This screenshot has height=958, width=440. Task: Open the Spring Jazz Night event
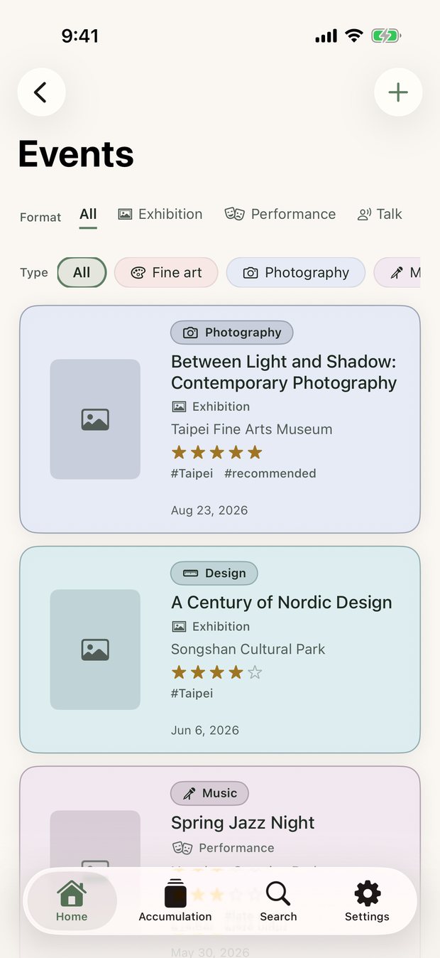pos(243,822)
